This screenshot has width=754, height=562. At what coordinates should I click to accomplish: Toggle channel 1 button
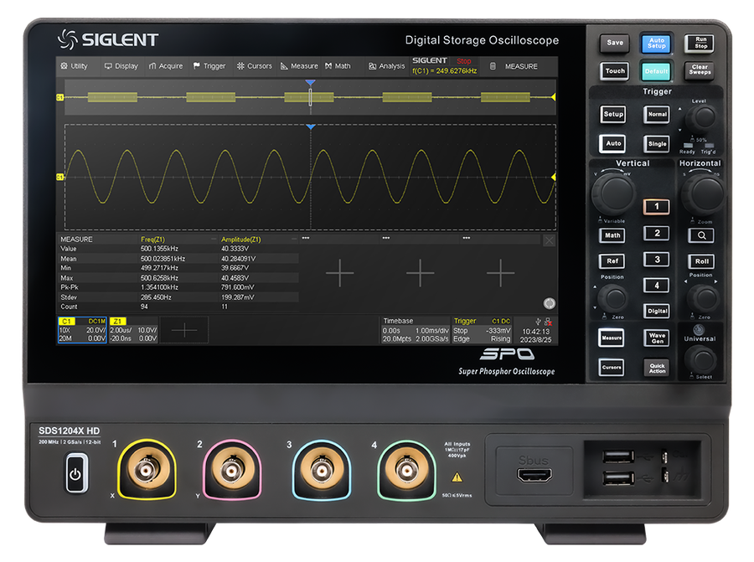coord(656,207)
